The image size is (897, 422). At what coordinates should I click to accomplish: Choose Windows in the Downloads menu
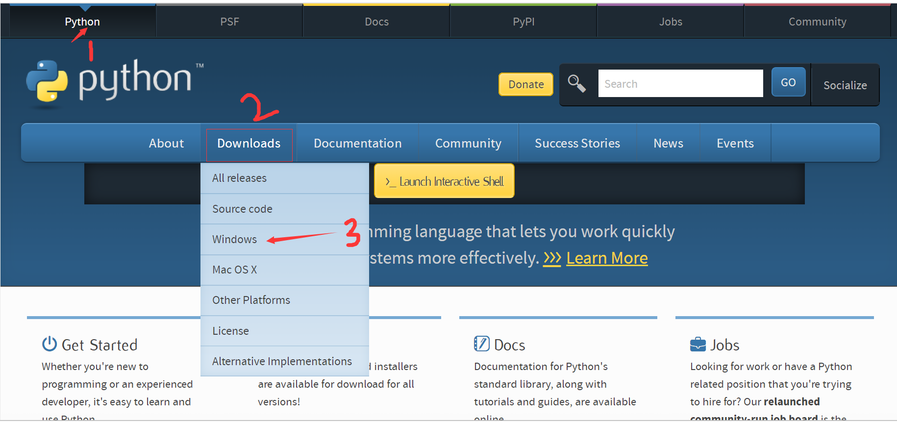[285, 239]
